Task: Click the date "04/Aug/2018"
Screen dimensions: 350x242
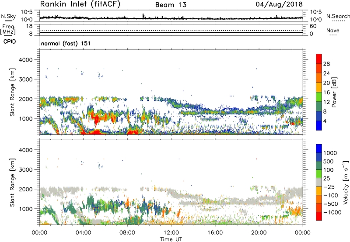Action: pyautogui.click(x=279, y=4)
